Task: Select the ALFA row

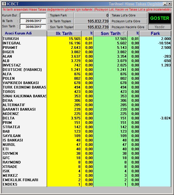Action: [87, 74]
